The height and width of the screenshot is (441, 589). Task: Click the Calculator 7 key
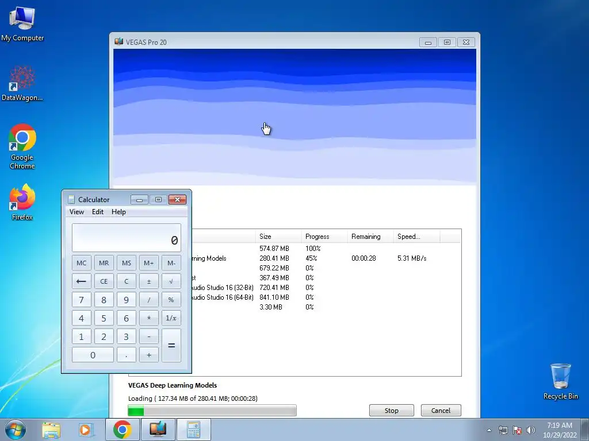[x=82, y=300]
